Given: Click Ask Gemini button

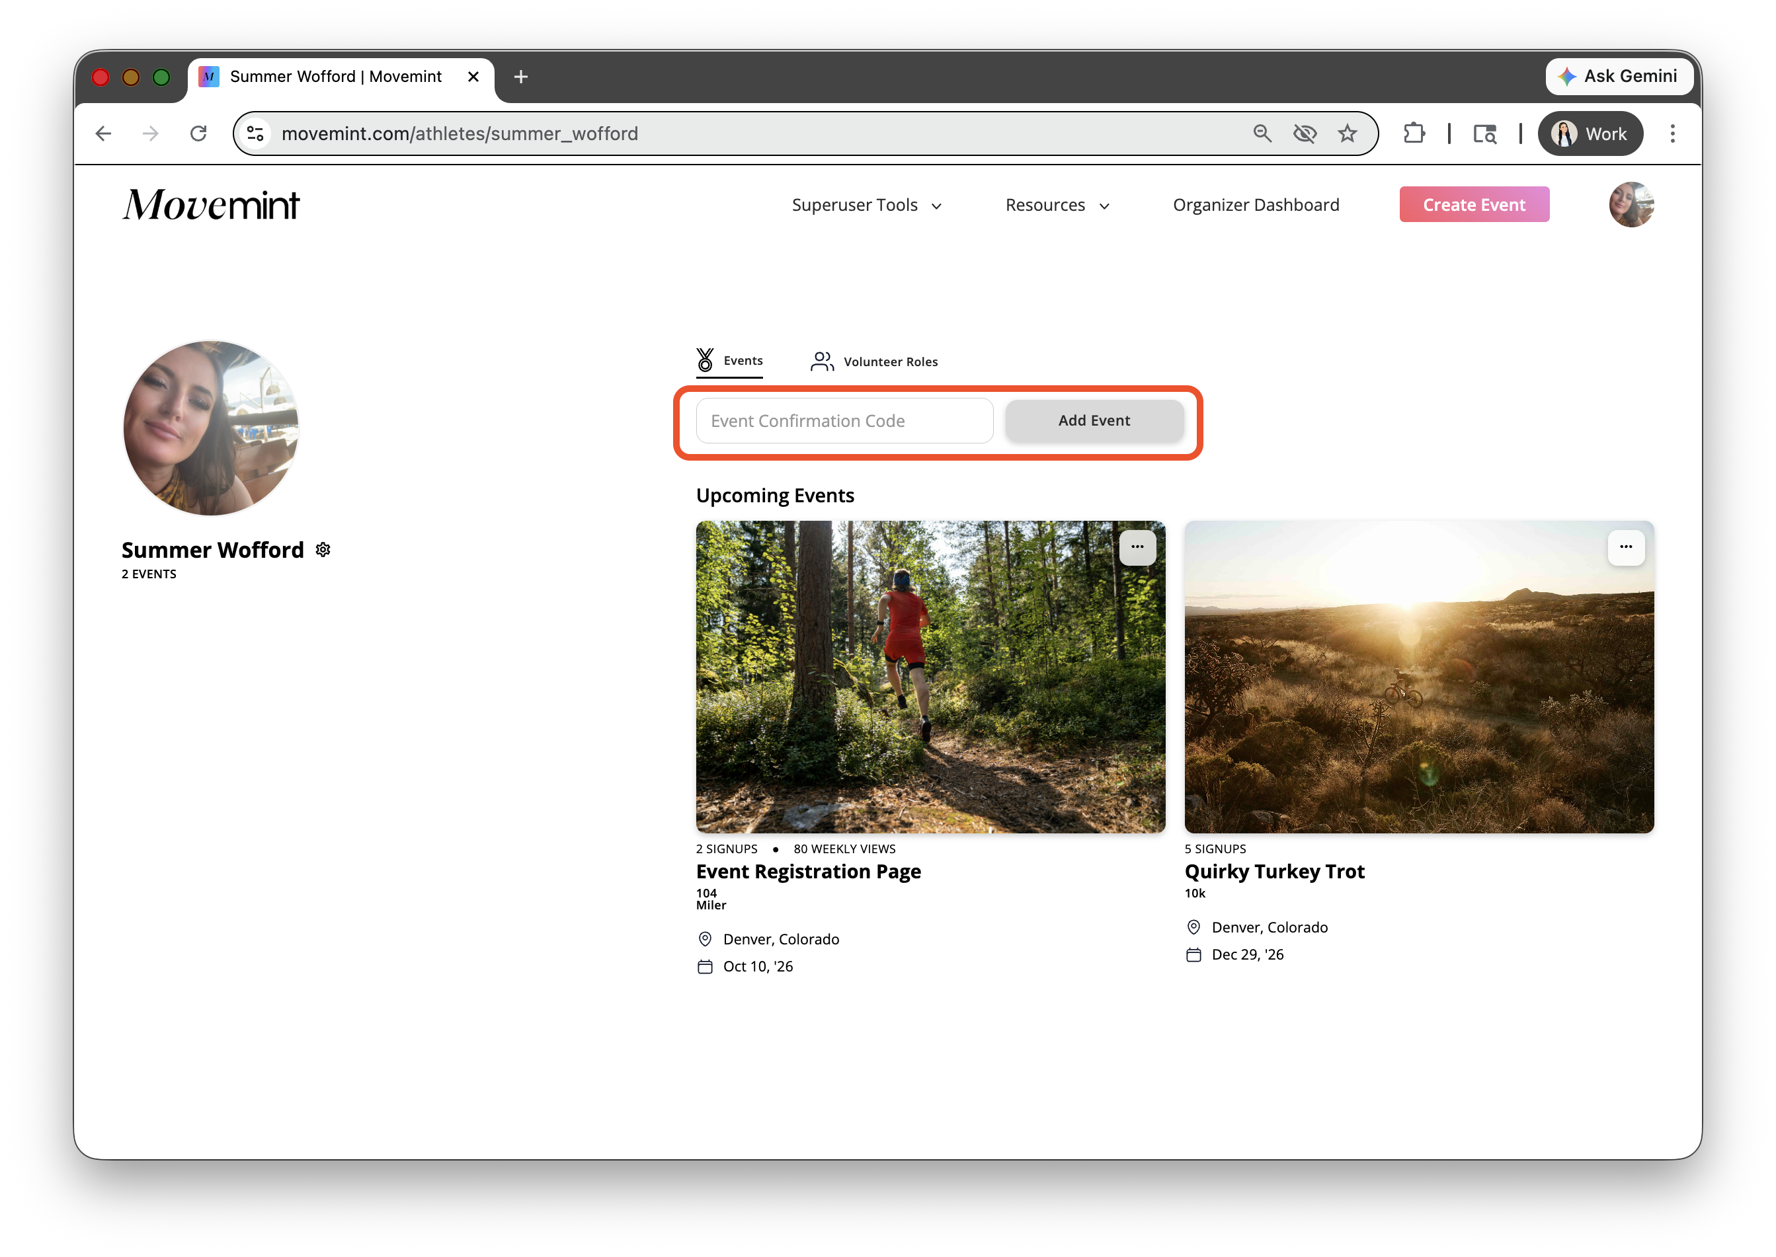Looking at the screenshot, I should tap(1618, 76).
